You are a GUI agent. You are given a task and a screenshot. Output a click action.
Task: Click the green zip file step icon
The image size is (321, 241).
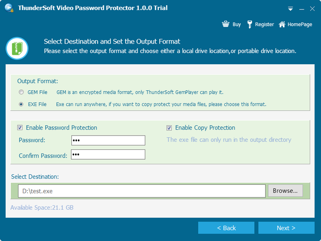pos(17,48)
